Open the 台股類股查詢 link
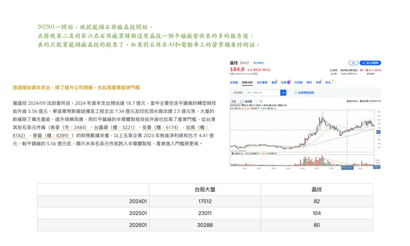The width and height of the screenshot is (410, 246). (x=306, y=93)
